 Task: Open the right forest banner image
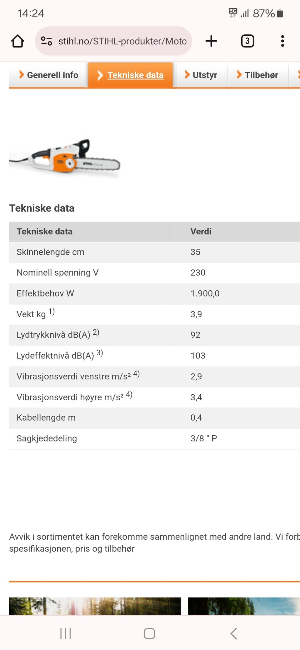pyautogui.click(x=244, y=606)
